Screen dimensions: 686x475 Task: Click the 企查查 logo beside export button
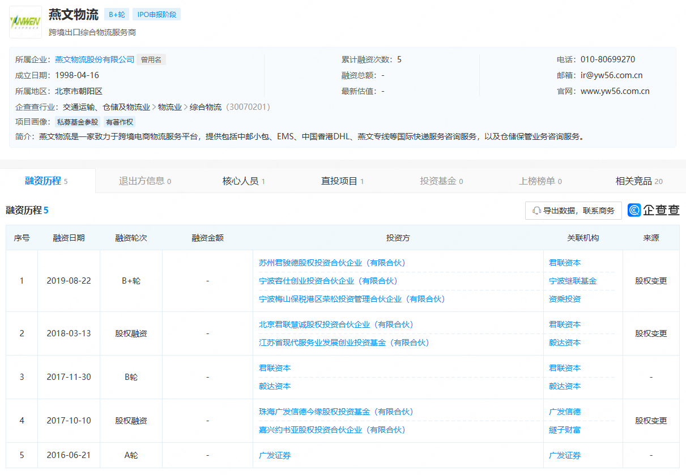(x=654, y=211)
